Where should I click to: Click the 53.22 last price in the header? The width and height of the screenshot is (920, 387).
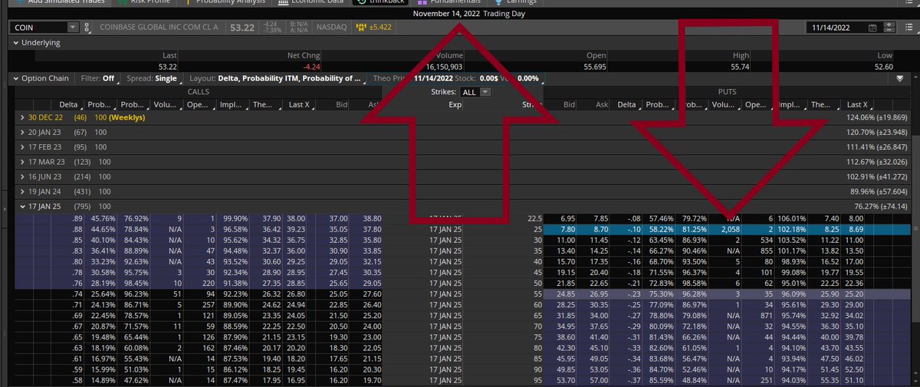click(x=242, y=28)
